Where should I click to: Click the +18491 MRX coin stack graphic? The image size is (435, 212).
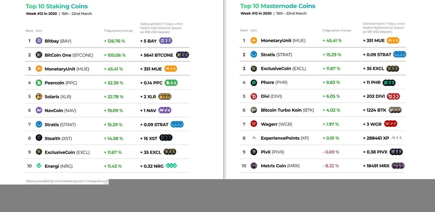point(398,166)
